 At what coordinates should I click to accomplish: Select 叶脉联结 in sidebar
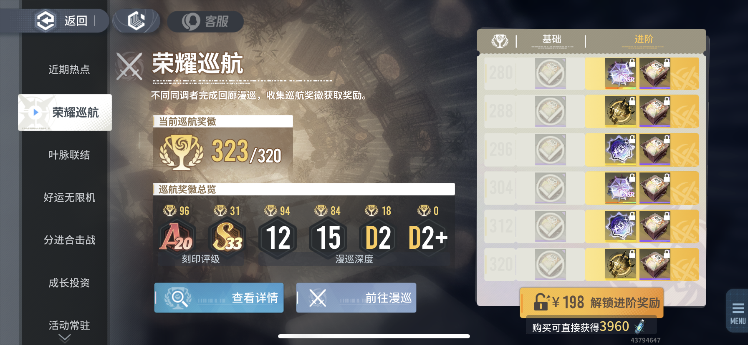point(69,155)
